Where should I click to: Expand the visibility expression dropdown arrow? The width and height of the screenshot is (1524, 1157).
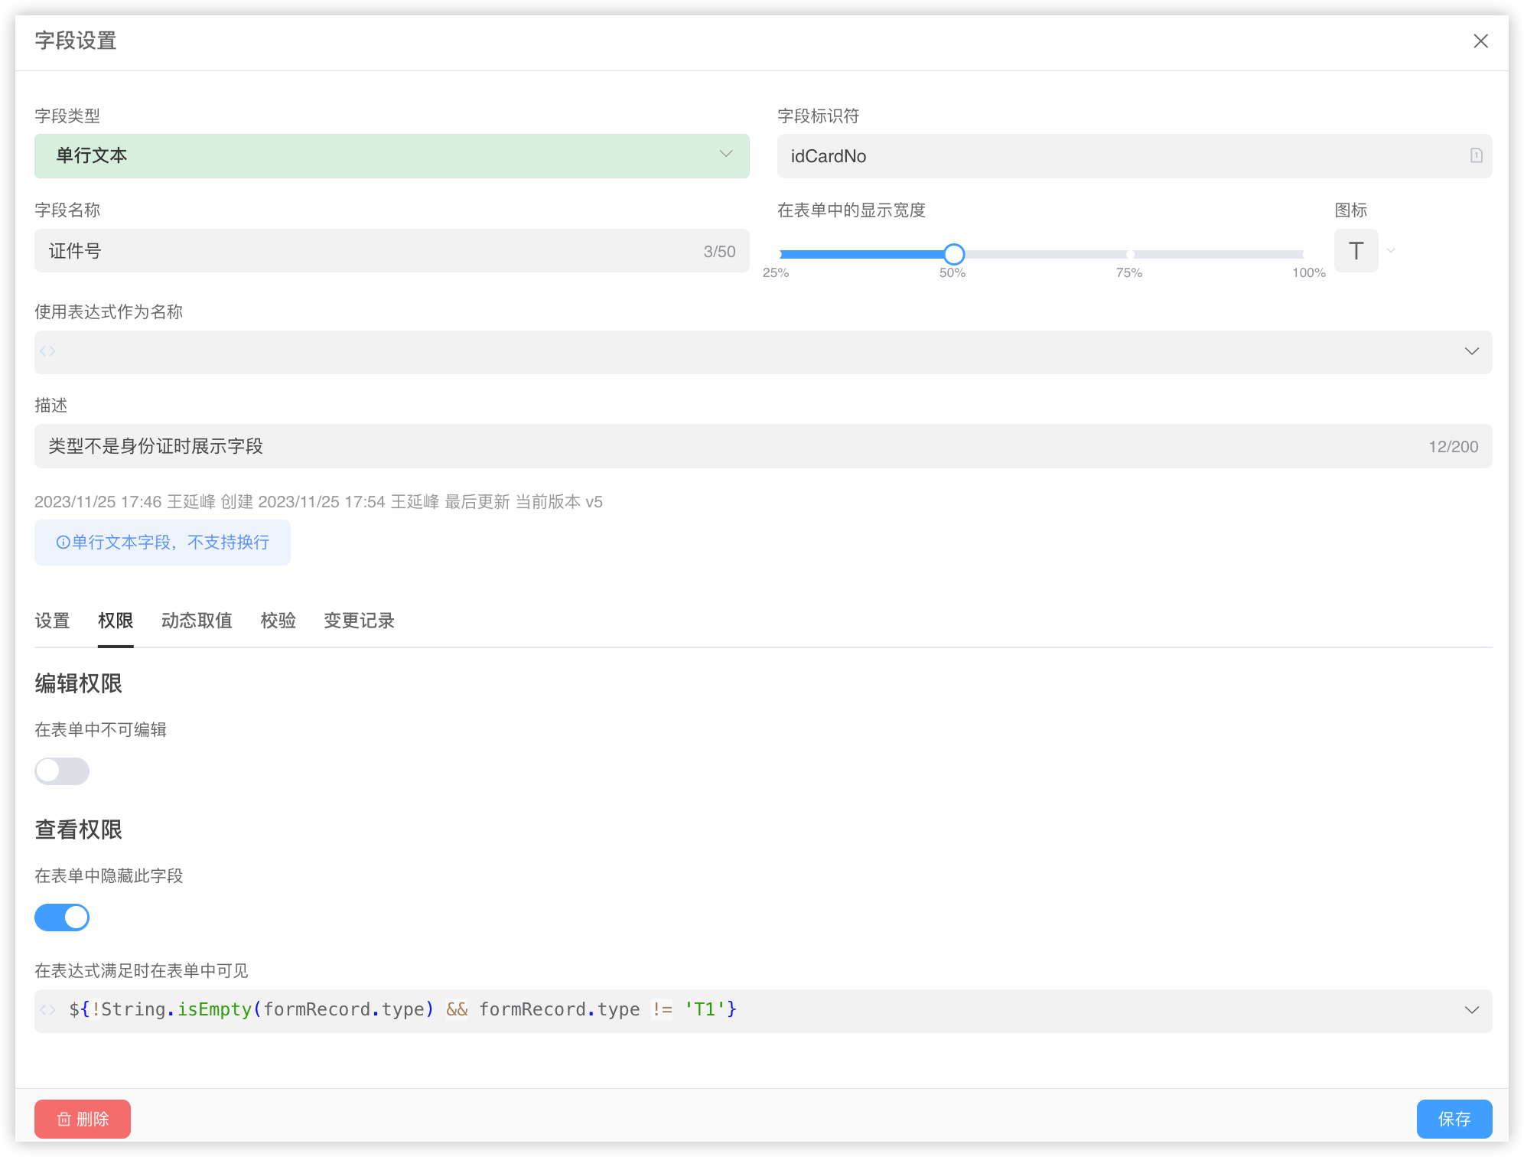tap(1471, 1010)
